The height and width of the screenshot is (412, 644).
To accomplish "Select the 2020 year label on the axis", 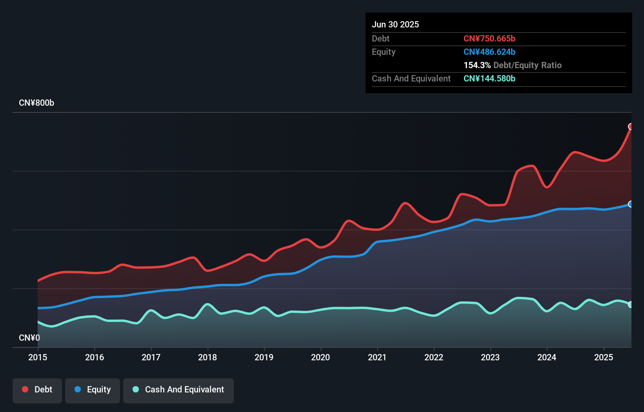I will (320, 357).
